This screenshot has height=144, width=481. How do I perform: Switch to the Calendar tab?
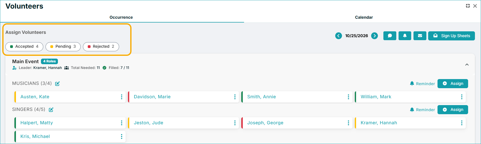364,17
